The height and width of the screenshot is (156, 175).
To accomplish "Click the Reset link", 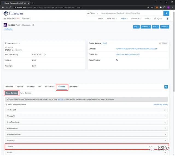I will pos(165,104).
